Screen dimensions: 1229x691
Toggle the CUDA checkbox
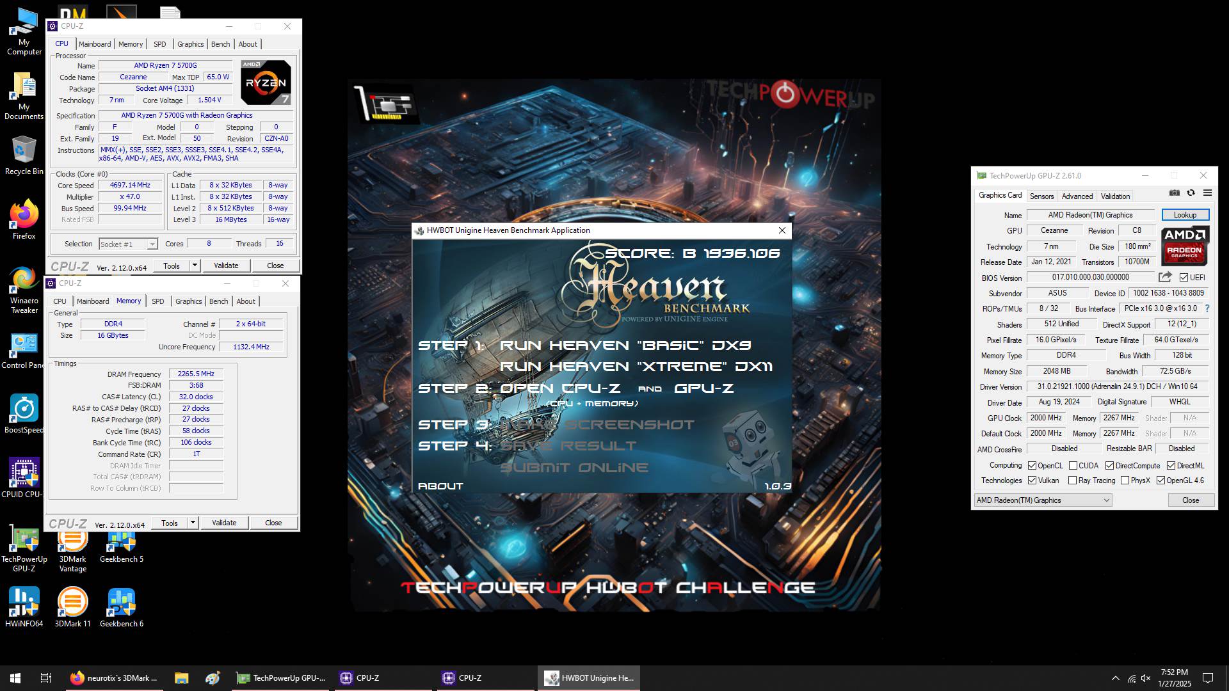1073,466
